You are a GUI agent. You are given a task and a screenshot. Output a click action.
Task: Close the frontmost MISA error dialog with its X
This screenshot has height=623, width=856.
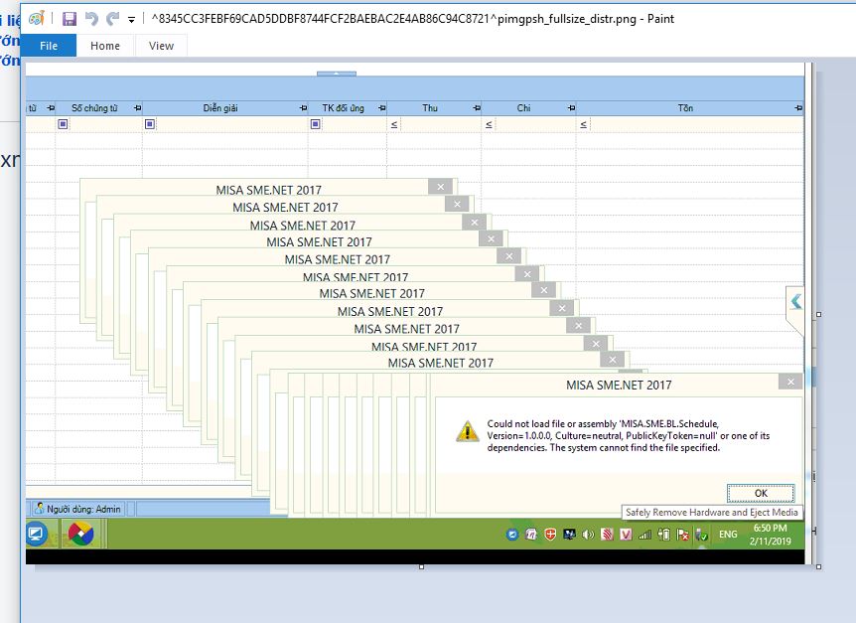click(x=790, y=382)
